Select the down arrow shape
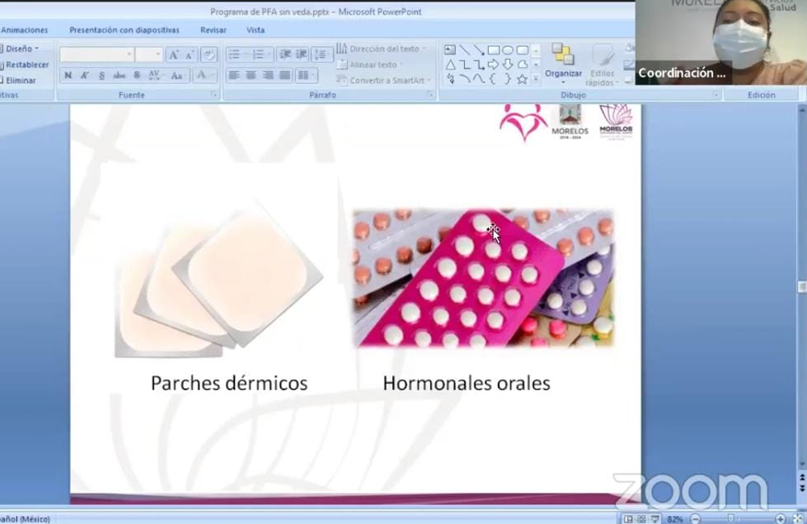 point(508,64)
